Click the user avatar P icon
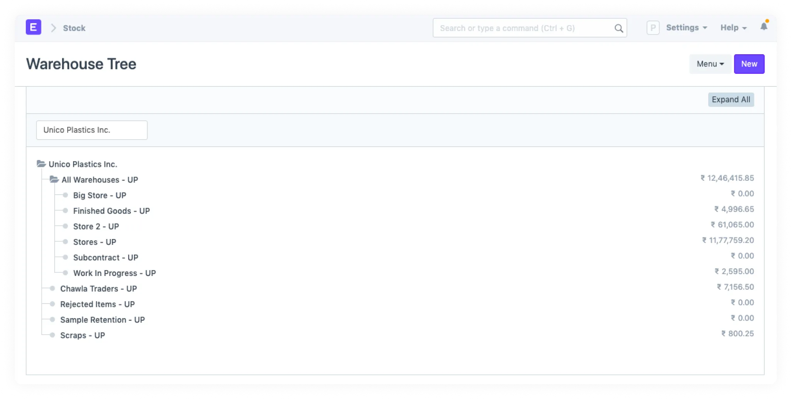Screen dimensions: 792x399 coord(653,28)
